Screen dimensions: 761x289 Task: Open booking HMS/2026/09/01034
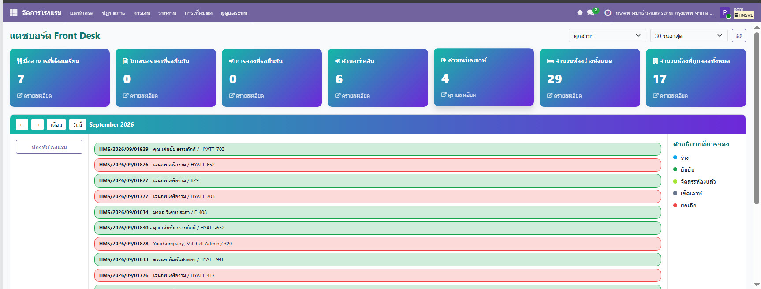point(377,212)
